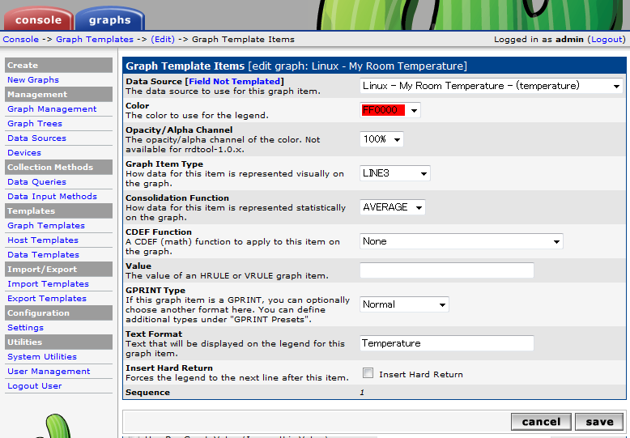
Task: Click the Logout link at top right
Action: click(607, 40)
